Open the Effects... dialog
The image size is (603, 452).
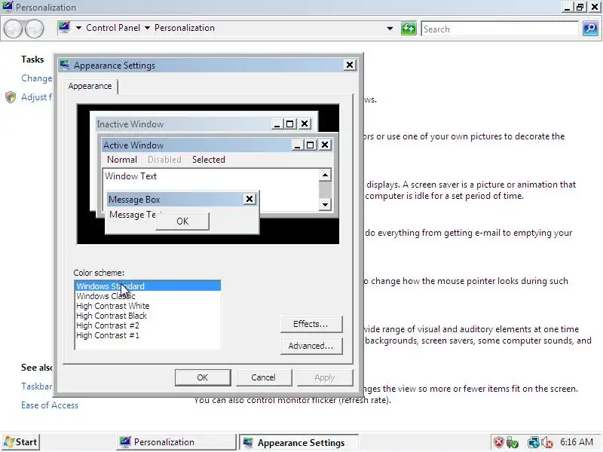point(311,324)
